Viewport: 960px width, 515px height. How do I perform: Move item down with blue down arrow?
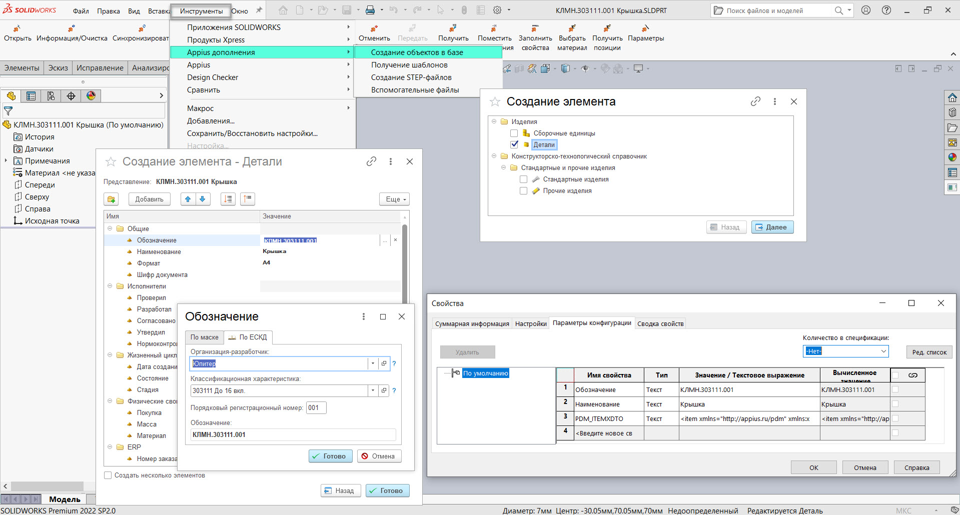coord(202,199)
